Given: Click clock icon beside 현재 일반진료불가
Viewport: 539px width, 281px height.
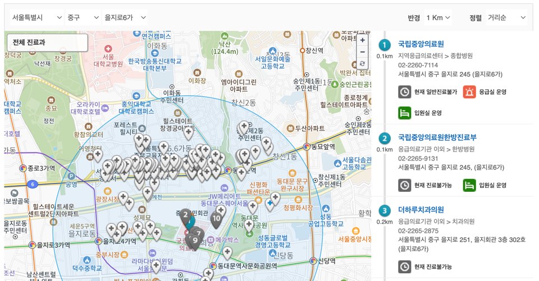Looking at the screenshot, I should point(405,92).
